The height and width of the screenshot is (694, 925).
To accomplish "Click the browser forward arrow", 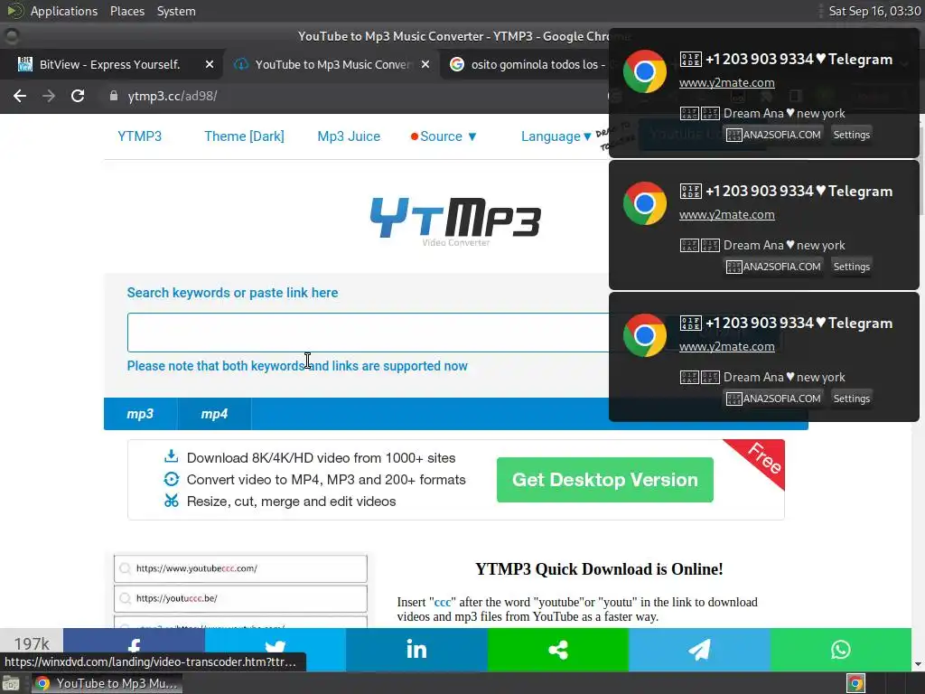I will point(49,96).
